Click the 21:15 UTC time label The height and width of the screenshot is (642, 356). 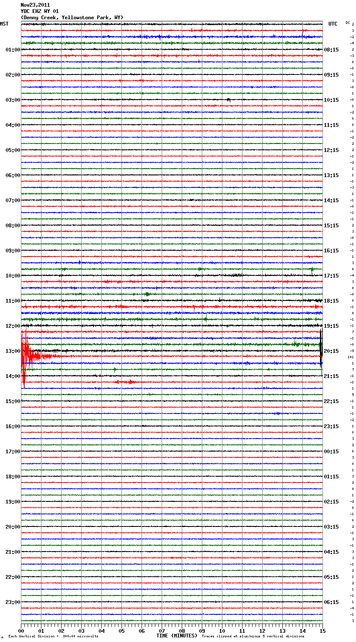click(331, 376)
